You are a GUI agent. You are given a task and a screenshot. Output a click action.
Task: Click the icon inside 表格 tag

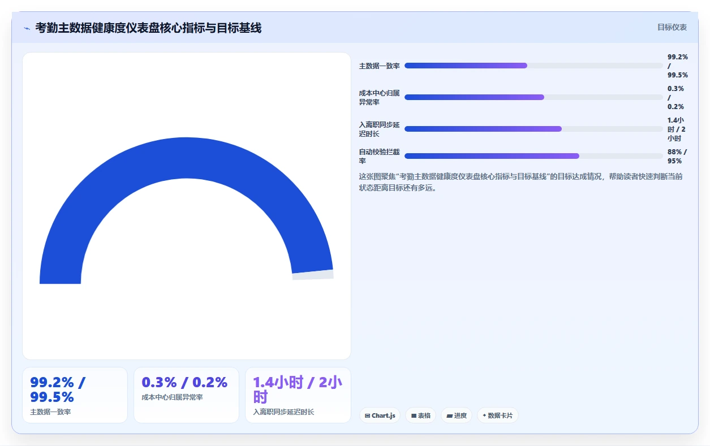point(414,415)
